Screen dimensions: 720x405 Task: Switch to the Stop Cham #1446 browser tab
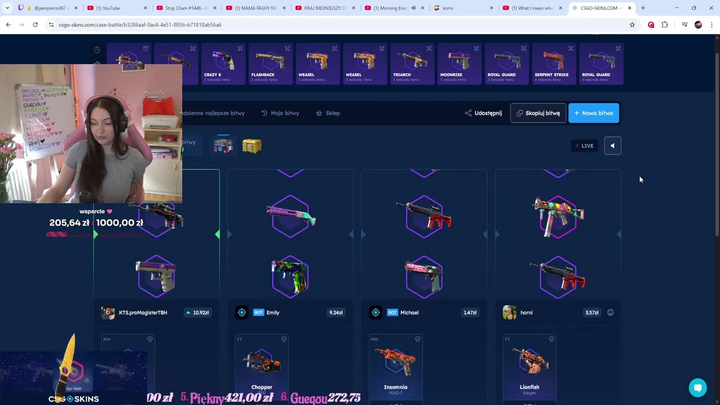click(186, 8)
